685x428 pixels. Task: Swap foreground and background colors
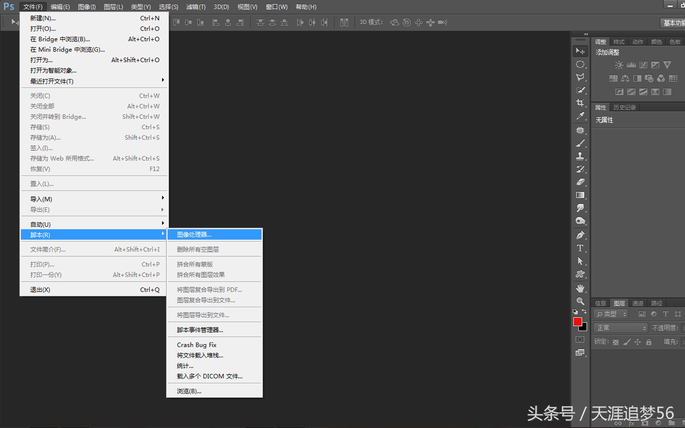pos(585,312)
